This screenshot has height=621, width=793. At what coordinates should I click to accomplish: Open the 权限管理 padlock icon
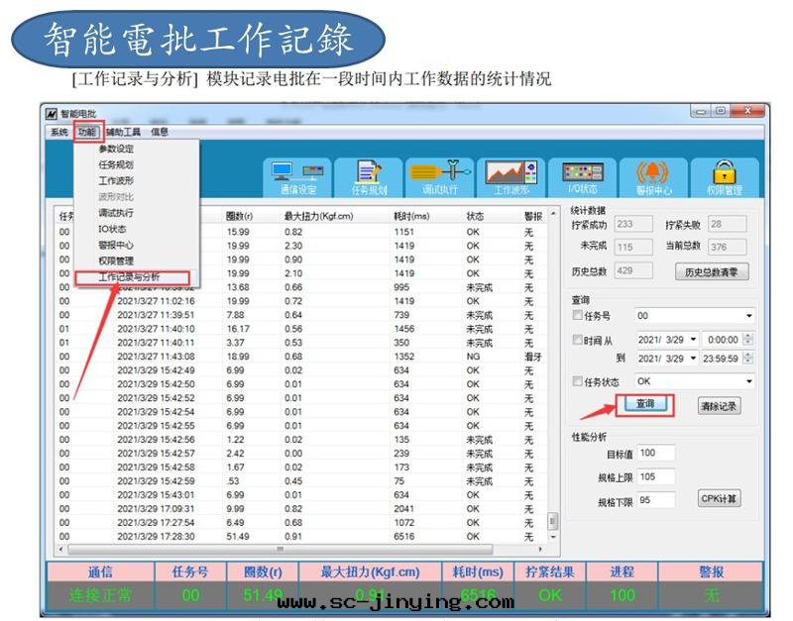pyautogui.click(x=725, y=176)
